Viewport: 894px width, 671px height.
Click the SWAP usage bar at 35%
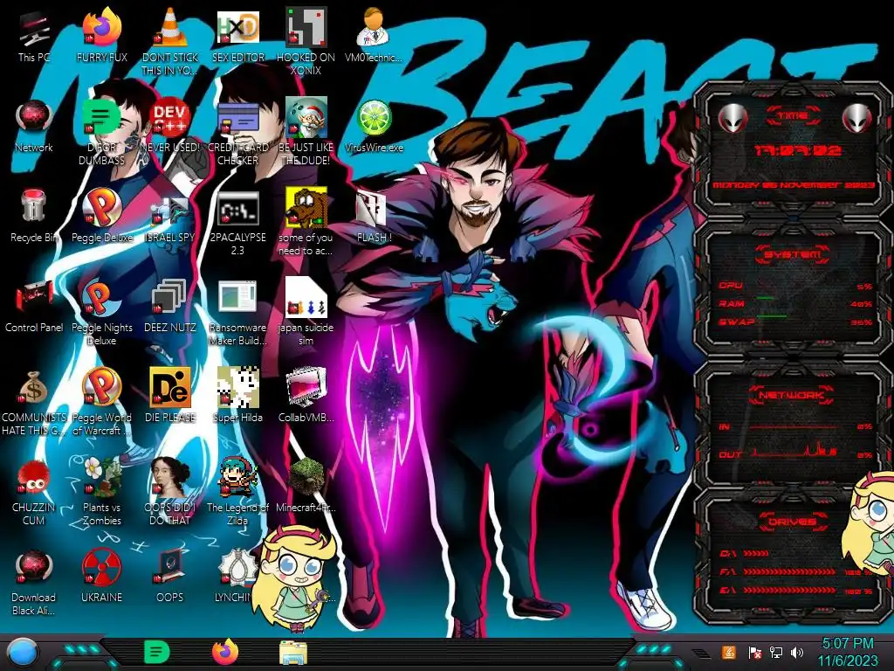pyautogui.click(x=795, y=322)
